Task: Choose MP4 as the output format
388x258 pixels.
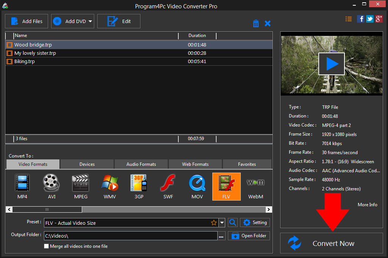Action: [x=22, y=186]
